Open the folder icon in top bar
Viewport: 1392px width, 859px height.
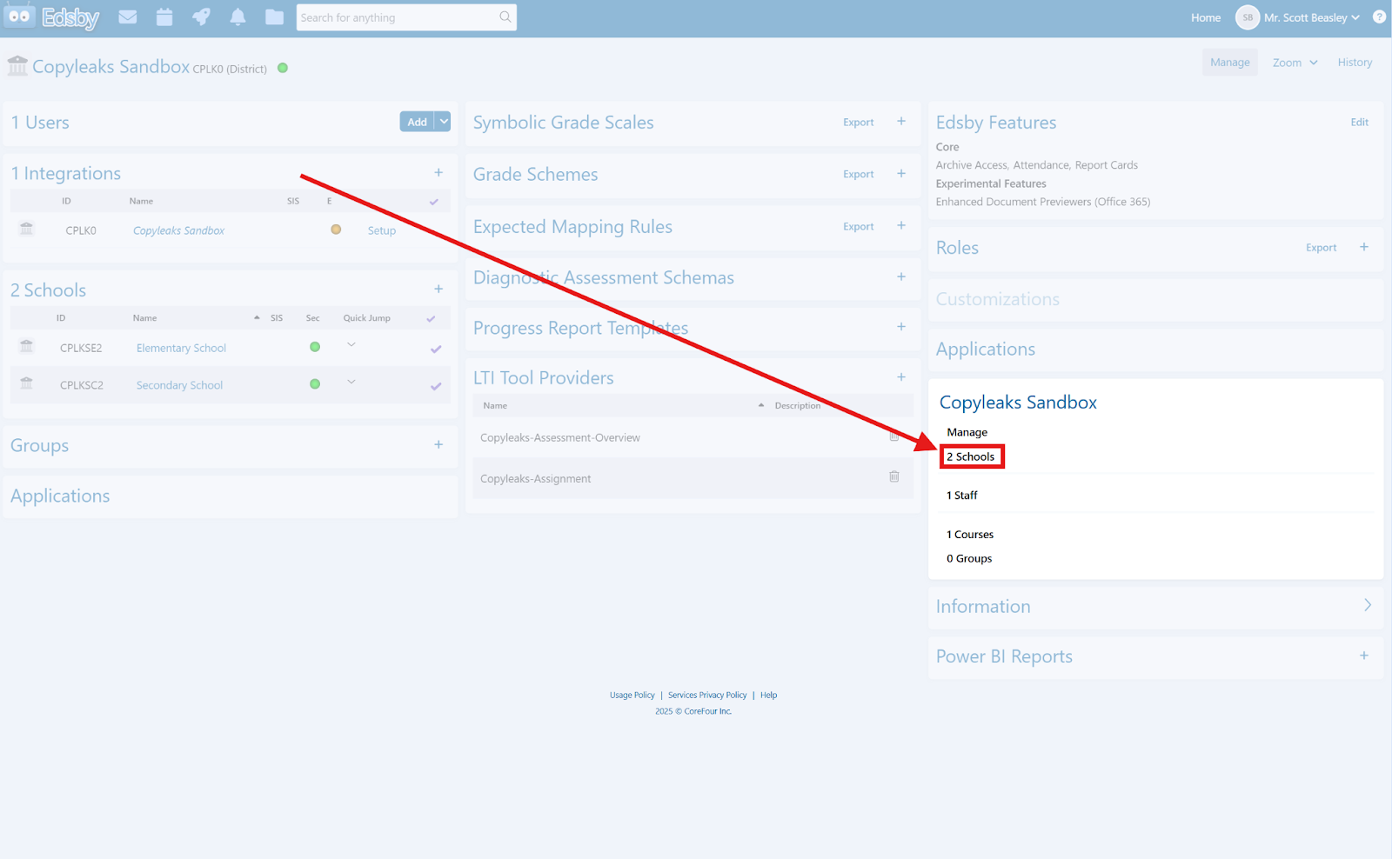(x=274, y=17)
